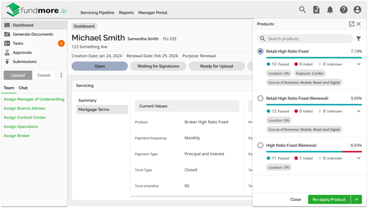Select Mortgage Terms in Servicing section

point(102,110)
